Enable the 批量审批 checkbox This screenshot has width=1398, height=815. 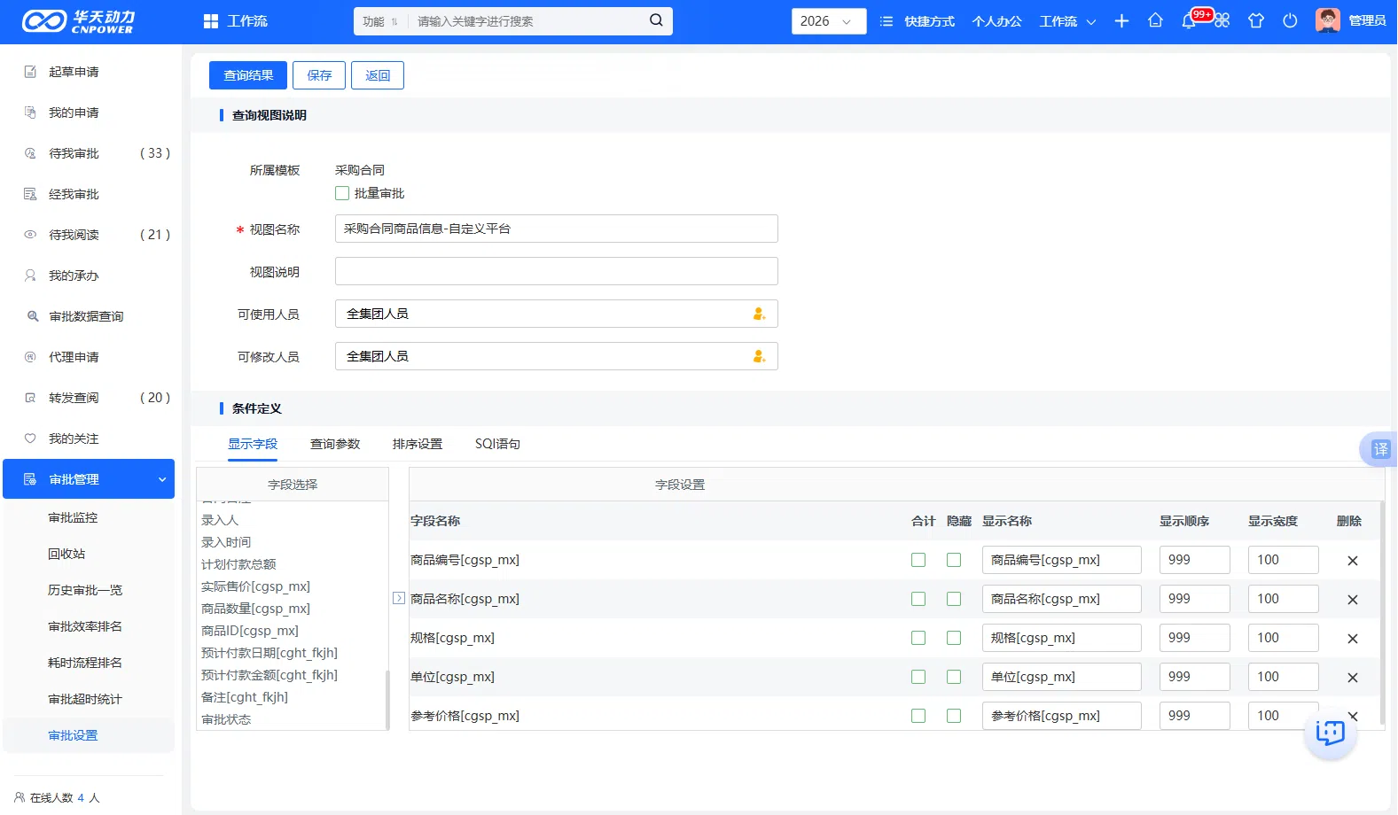pos(342,193)
